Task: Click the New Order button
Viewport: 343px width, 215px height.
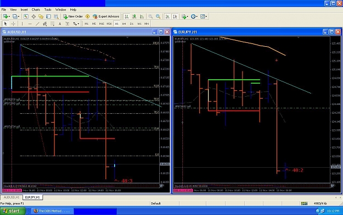Action: pos(73,16)
